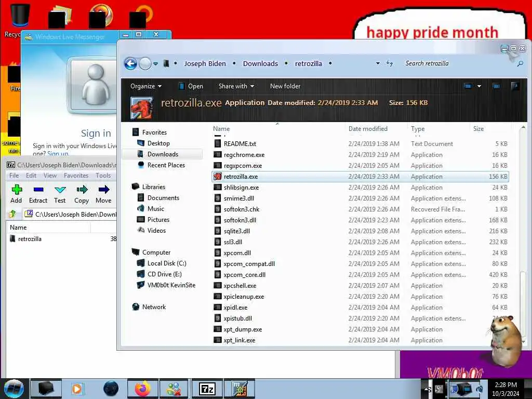Click the Explorer help icon
The height and width of the screenshot is (399, 532).
[x=515, y=86]
